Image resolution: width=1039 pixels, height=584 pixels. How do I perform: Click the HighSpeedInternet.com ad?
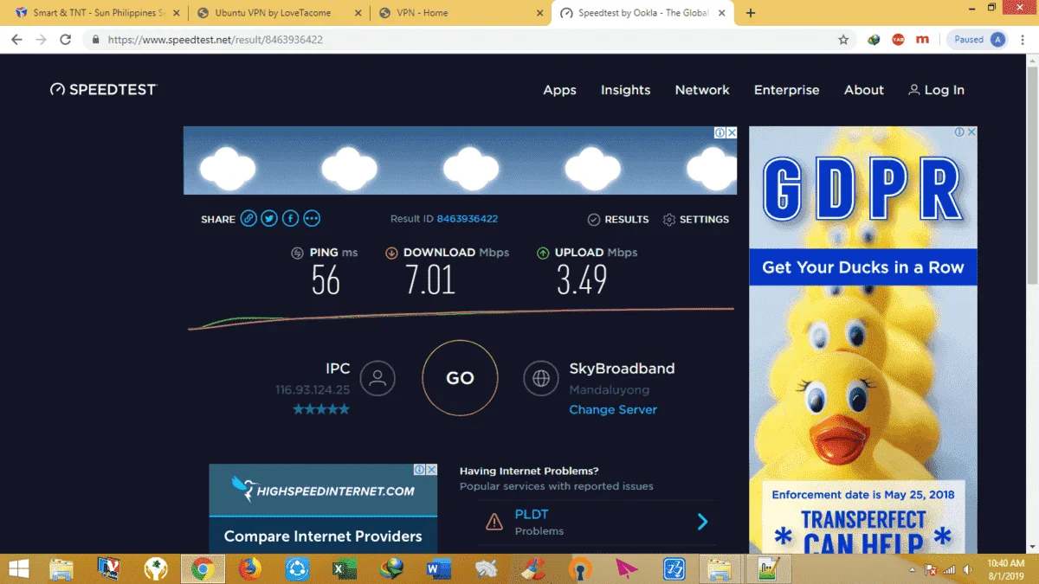pos(323,509)
